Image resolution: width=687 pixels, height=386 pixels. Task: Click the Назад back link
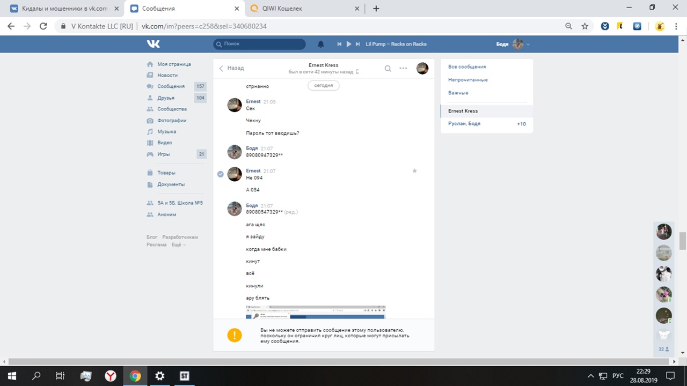pyautogui.click(x=231, y=68)
